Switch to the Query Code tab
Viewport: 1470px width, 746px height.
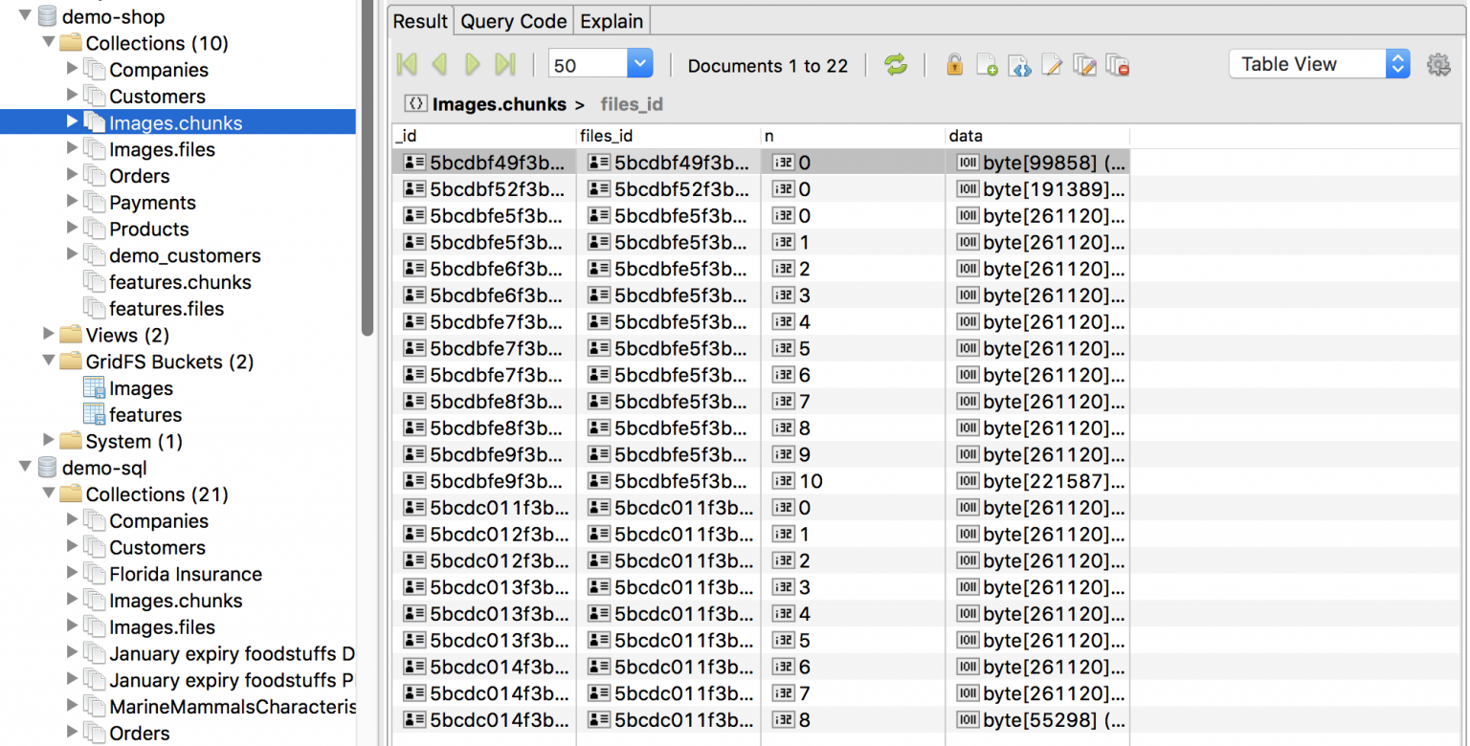click(x=513, y=20)
